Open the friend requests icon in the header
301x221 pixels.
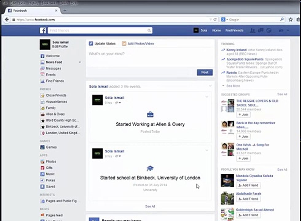click(x=252, y=30)
